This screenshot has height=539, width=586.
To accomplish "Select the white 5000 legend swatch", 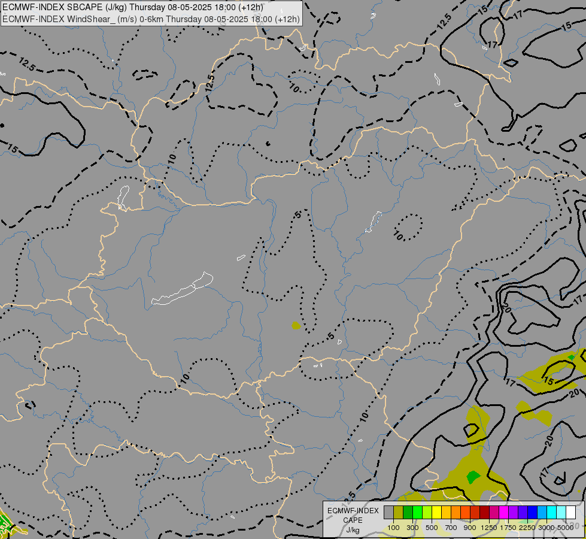I will coord(571,512).
